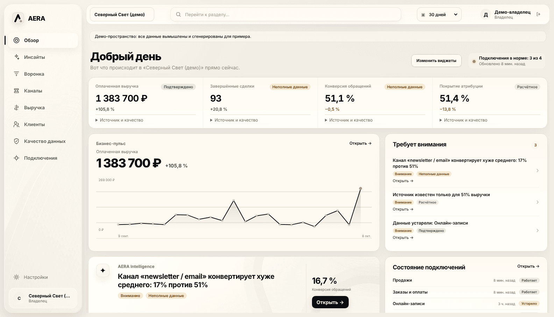This screenshot has width=554, height=317.
Task: Click the Инсайты sparkle icon
Action: tap(16, 57)
